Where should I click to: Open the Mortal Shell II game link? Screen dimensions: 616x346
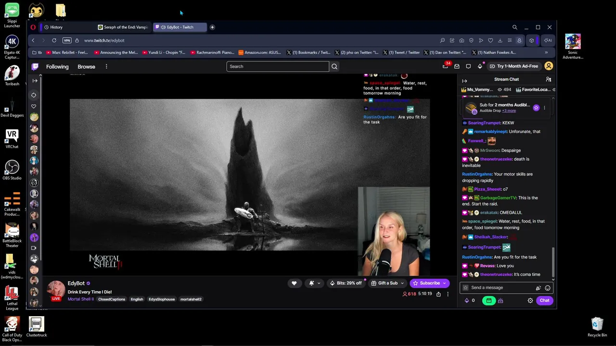coord(81,299)
